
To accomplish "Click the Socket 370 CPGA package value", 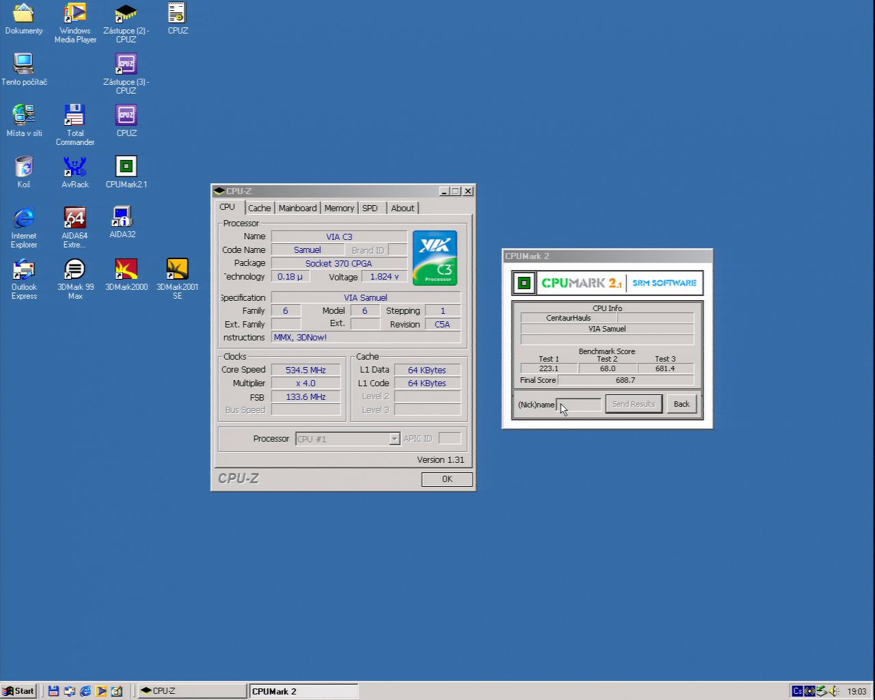I will 339,263.
